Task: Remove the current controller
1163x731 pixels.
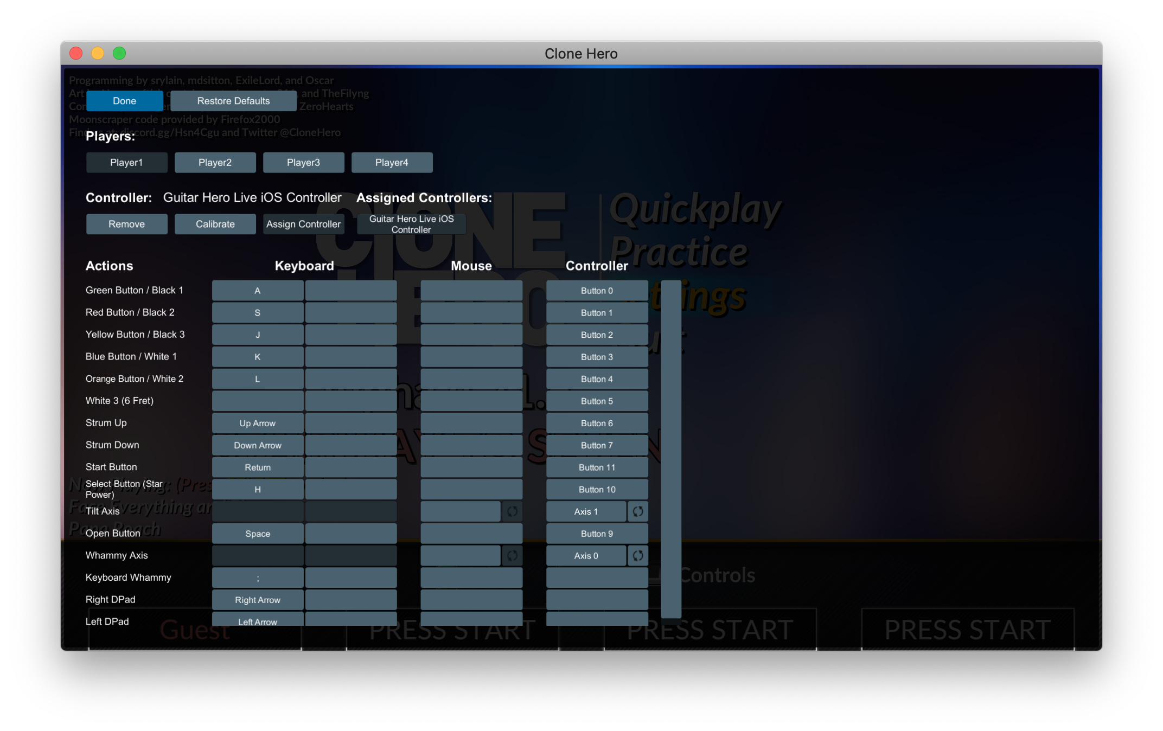Action: (x=126, y=224)
